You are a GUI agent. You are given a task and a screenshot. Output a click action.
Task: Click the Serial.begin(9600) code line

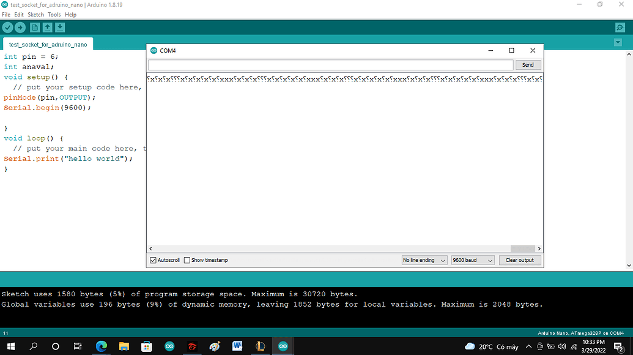click(x=47, y=108)
